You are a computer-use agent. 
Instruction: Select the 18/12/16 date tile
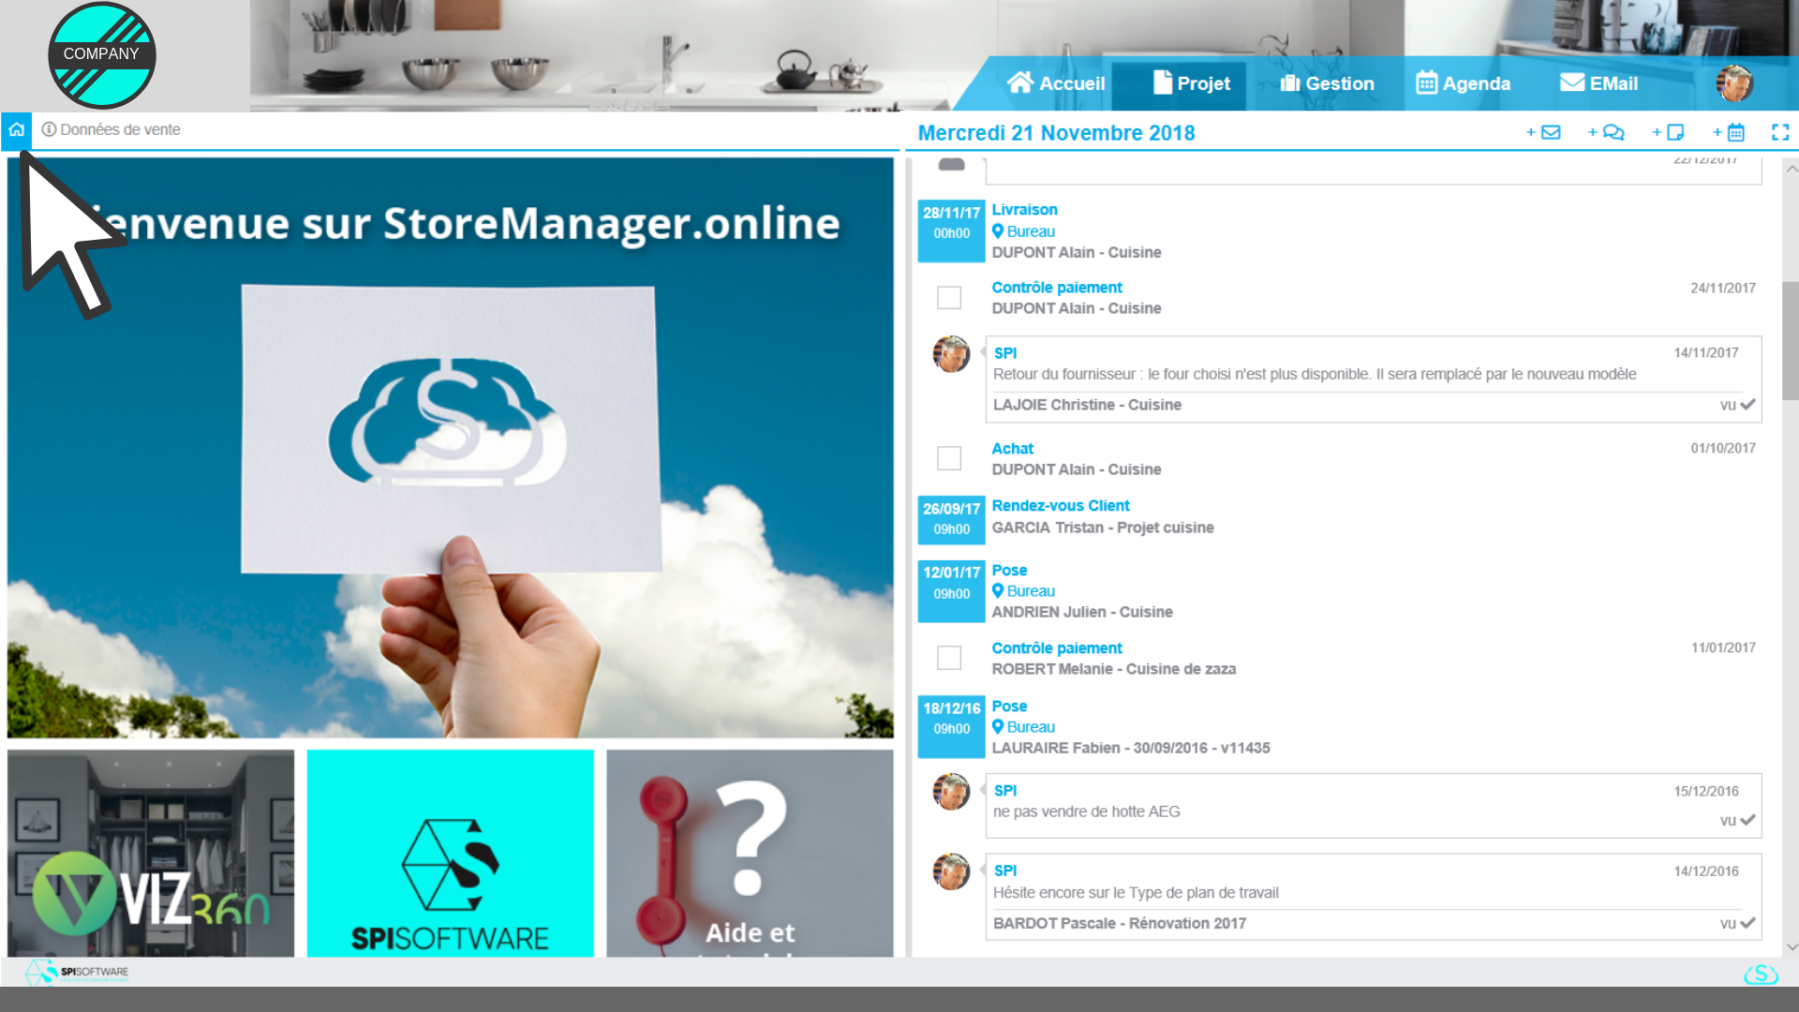[x=951, y=727]
